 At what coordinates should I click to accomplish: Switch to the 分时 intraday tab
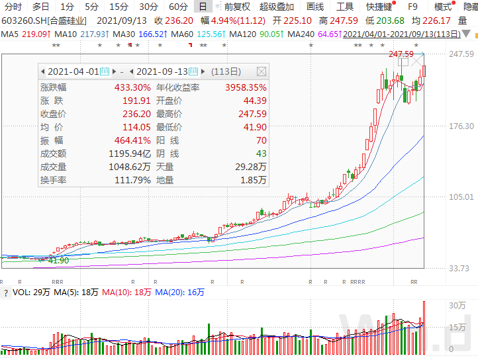click(x=13, y=7)
